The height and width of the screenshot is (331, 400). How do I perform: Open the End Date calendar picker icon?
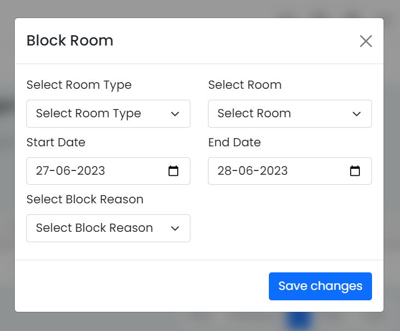pos(355,171)
